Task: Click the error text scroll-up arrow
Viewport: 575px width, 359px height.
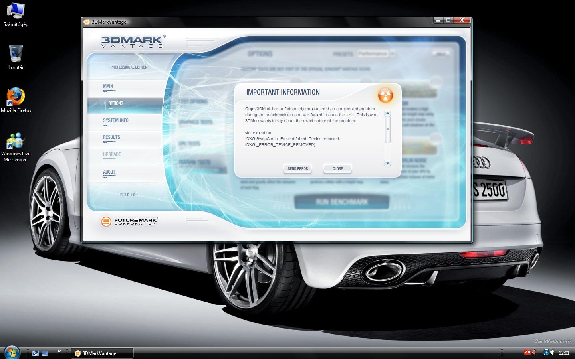Action: 387,114
